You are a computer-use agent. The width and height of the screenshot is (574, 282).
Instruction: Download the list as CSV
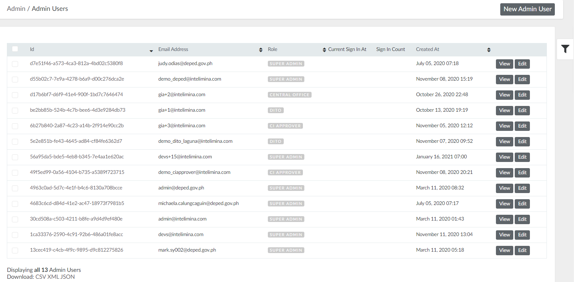(x=40, y=277)
